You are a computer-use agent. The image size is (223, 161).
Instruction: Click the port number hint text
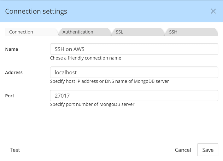tap(92, 104)
